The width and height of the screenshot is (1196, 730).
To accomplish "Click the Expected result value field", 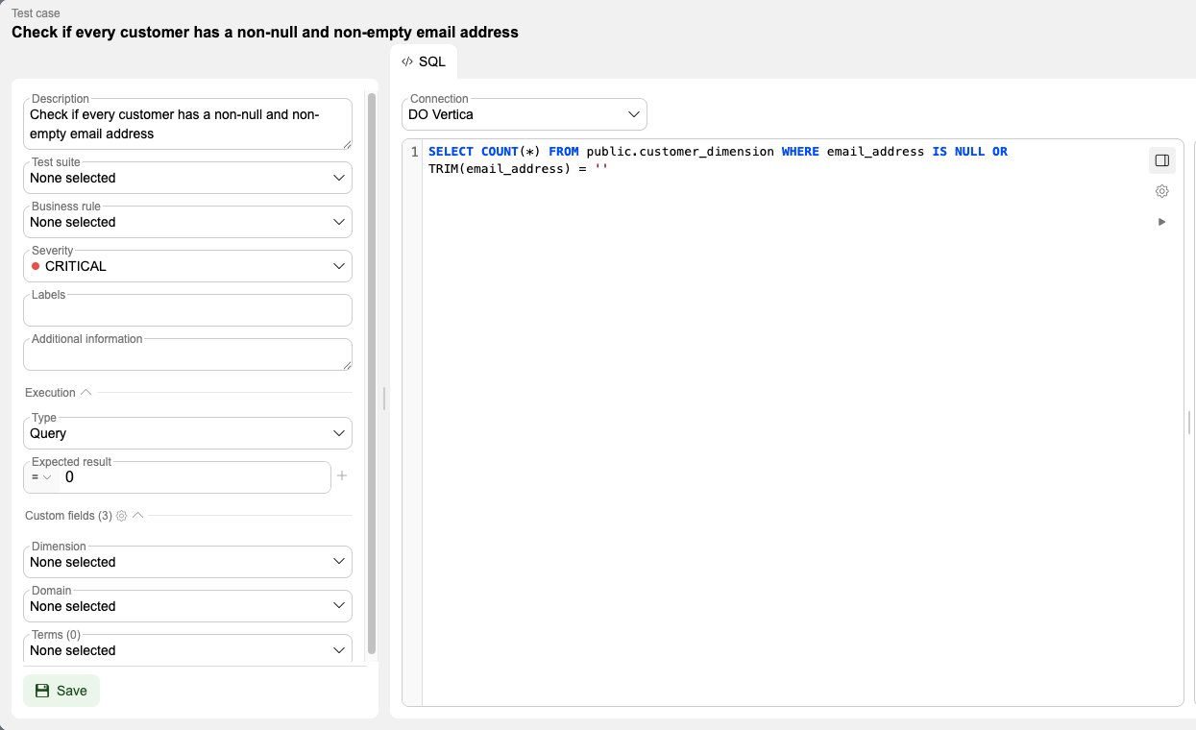I will point(194,477).
